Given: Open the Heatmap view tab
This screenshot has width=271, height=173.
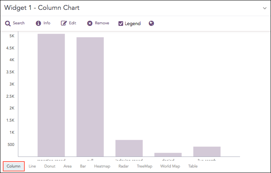Looking at the screenshot, I should (x=102, y=166).
